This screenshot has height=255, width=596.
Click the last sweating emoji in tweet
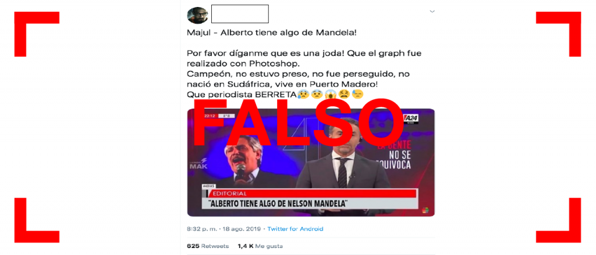358,94
